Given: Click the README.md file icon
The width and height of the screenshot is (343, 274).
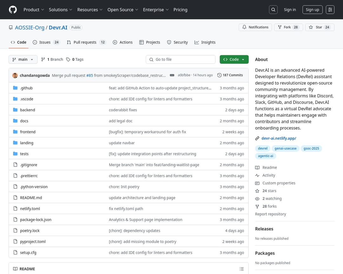Looking at the screenshot, I should tap(15, 198).
